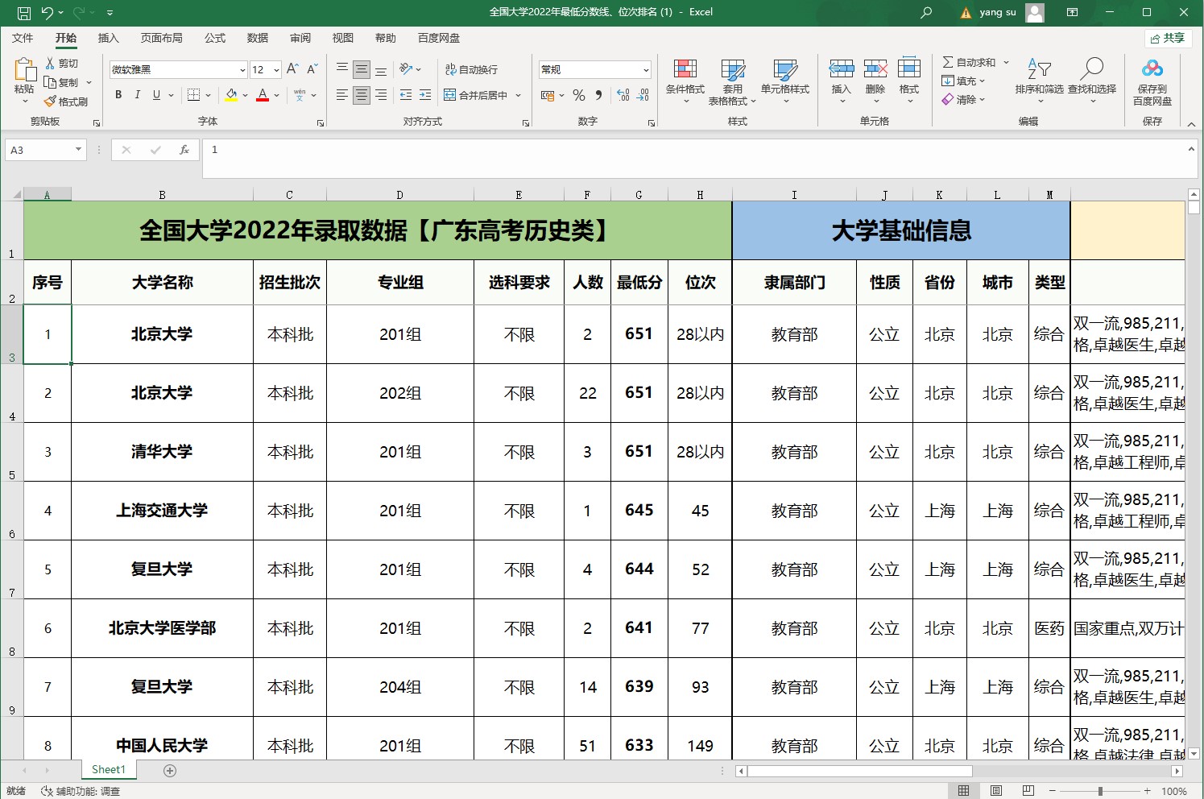The width and height of the screenshot is (1204, 799).
Task: Switch to Page Layout view icon
Action: pyautogui.click(x=995, y=791)
